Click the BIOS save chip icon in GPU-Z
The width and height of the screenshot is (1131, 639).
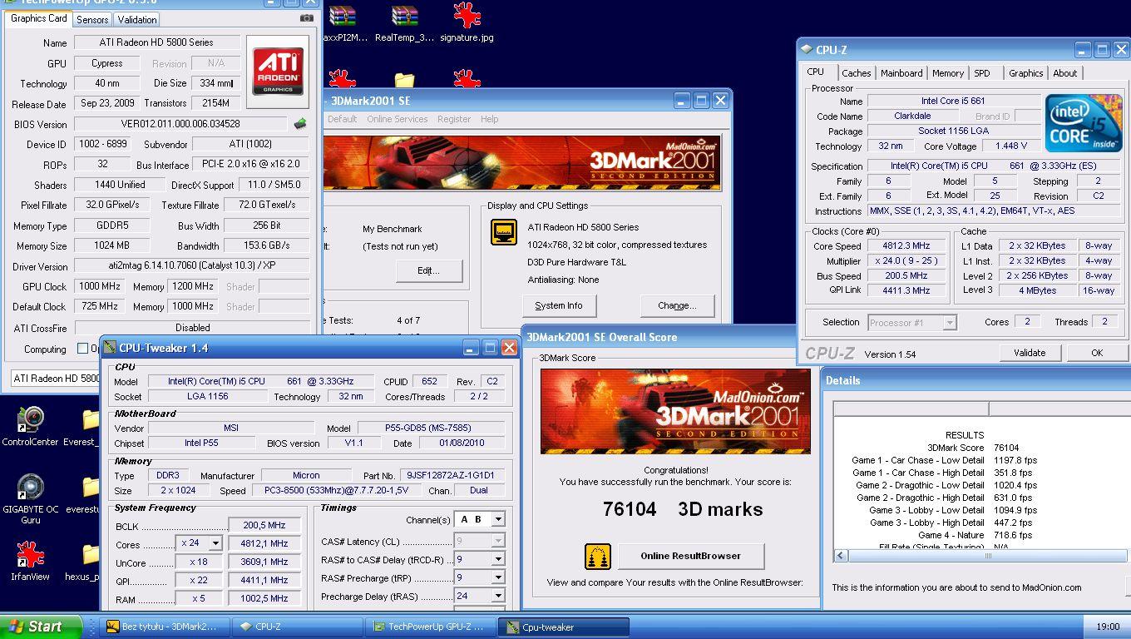(x=300, y=124)
